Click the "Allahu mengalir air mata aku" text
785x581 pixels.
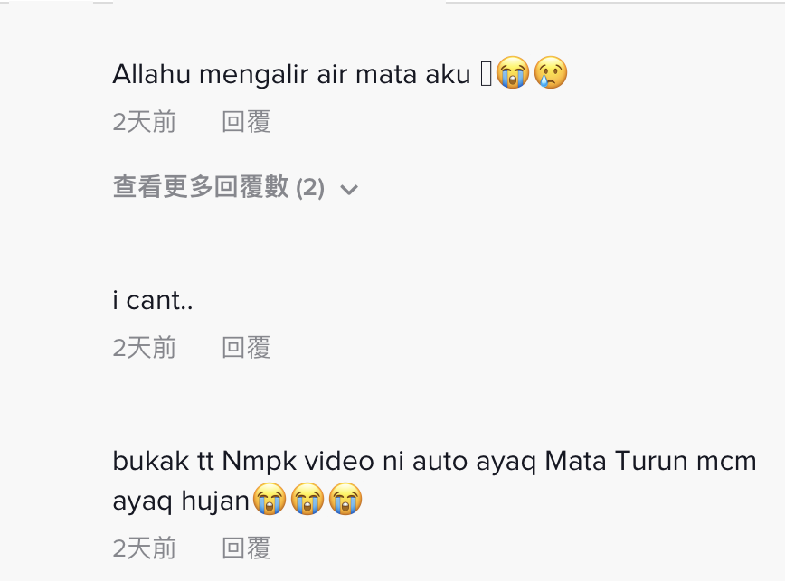(x=291, y=74)
